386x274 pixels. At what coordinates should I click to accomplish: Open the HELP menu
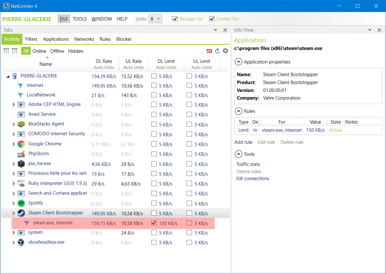tap(122, 19)
